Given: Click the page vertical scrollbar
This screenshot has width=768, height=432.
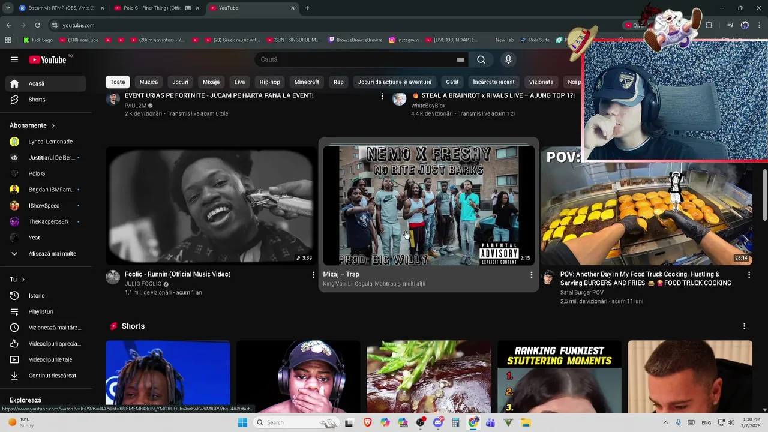Looking at the screenshot, I should coord(764,195).
